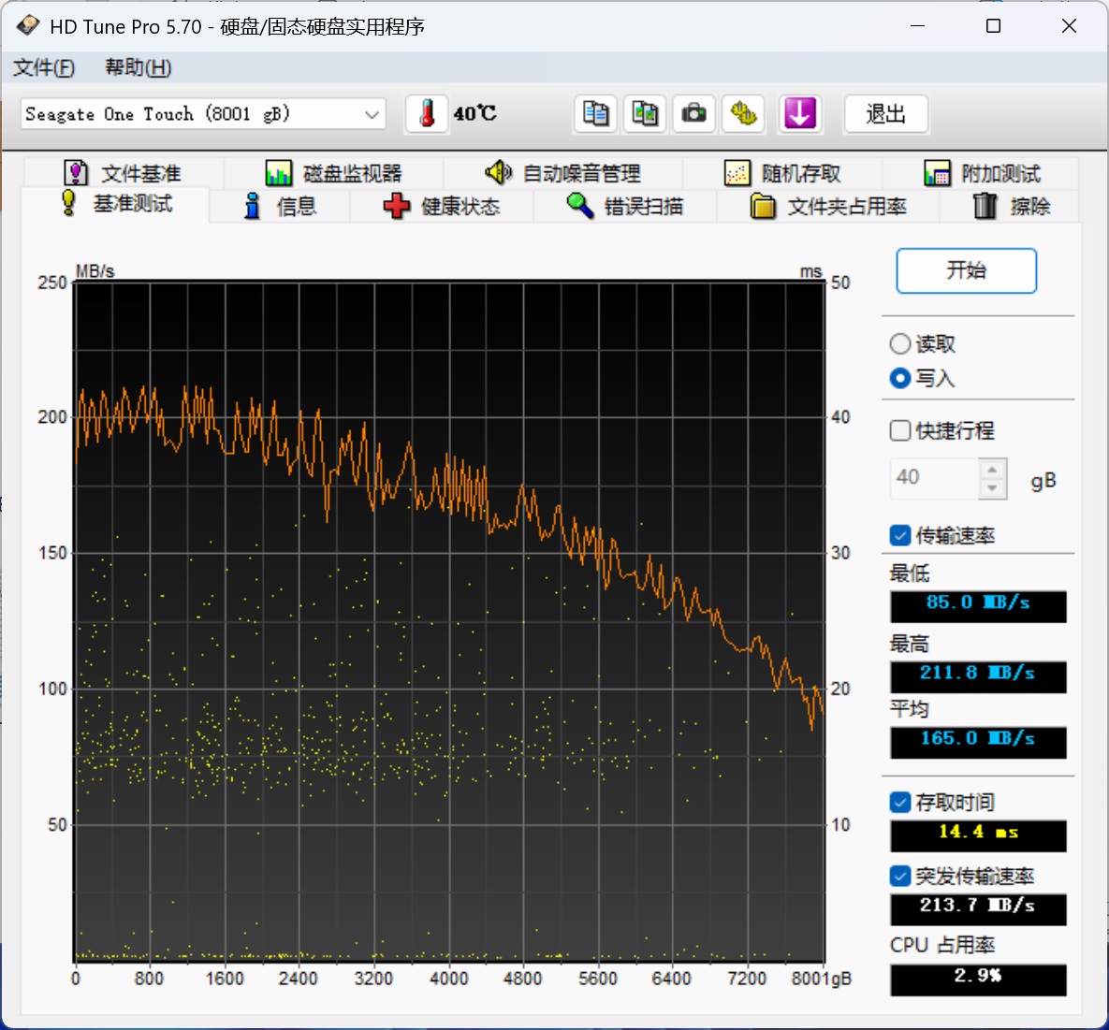Viewport: 1109px width, 1030px height.
Task: Open the 错误扫描 magnifier tab
Action: pyautogui.click(x=625, y=207)
